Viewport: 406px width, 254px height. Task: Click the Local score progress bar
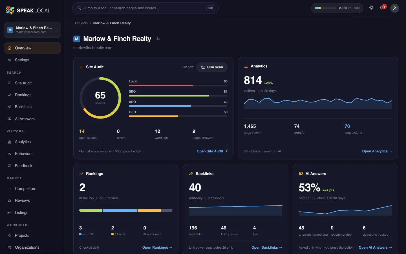click(178, 85)
